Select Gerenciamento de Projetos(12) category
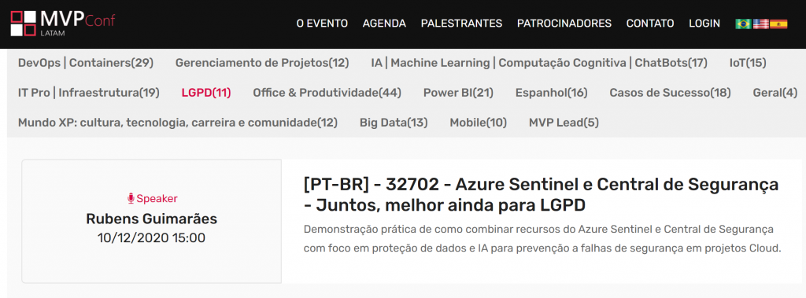This screenshot has height=298, width=806. pyautogui.click(x=262, y=63)
